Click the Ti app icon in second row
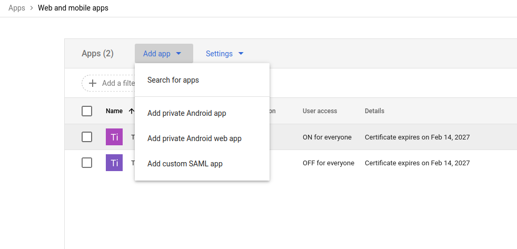This screenshot has height=249, width=517. pyautogui.click(x=114, y=163)
